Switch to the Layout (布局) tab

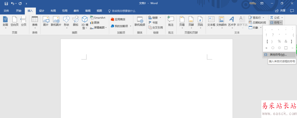53,11
